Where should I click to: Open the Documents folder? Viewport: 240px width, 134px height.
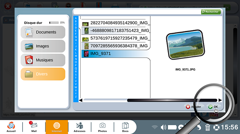point(43,32)
